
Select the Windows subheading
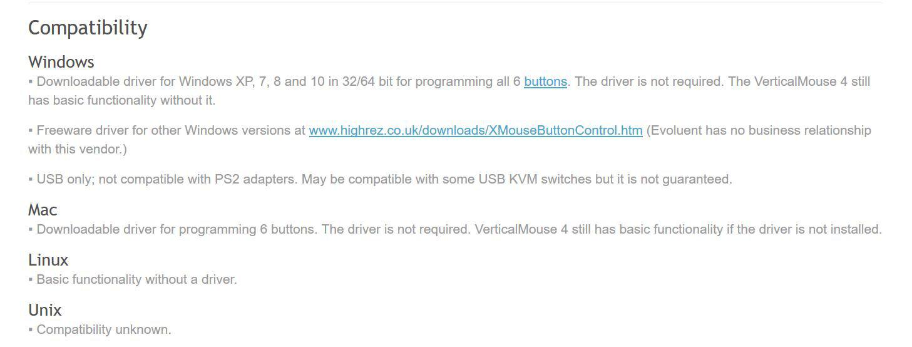coord(61,62)
